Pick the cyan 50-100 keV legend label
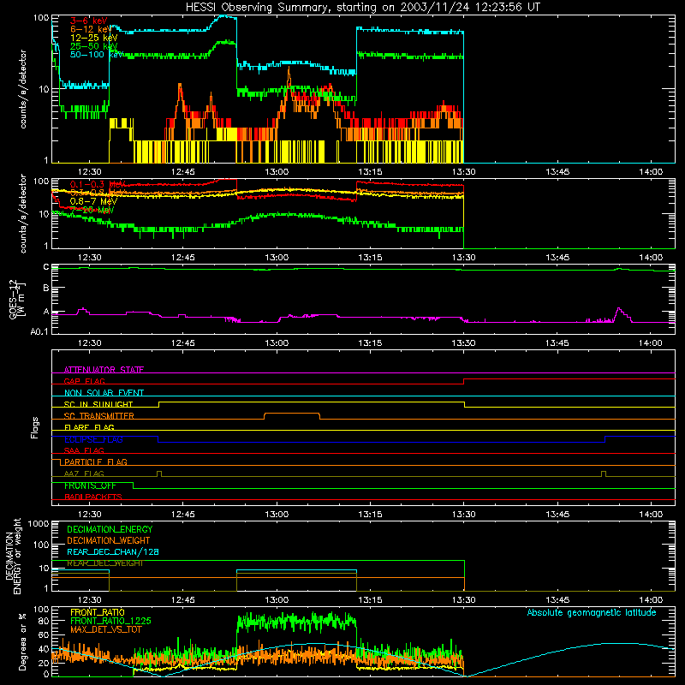This screenshot has width=685, height=685. [x=97, y=55]
